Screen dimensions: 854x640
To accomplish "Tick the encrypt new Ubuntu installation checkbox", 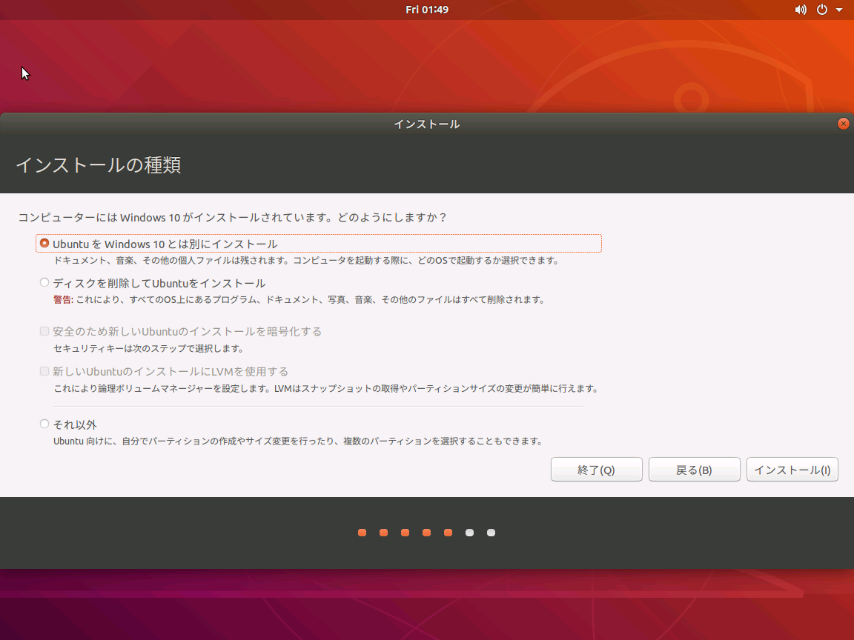I will (x=44, y=331).
